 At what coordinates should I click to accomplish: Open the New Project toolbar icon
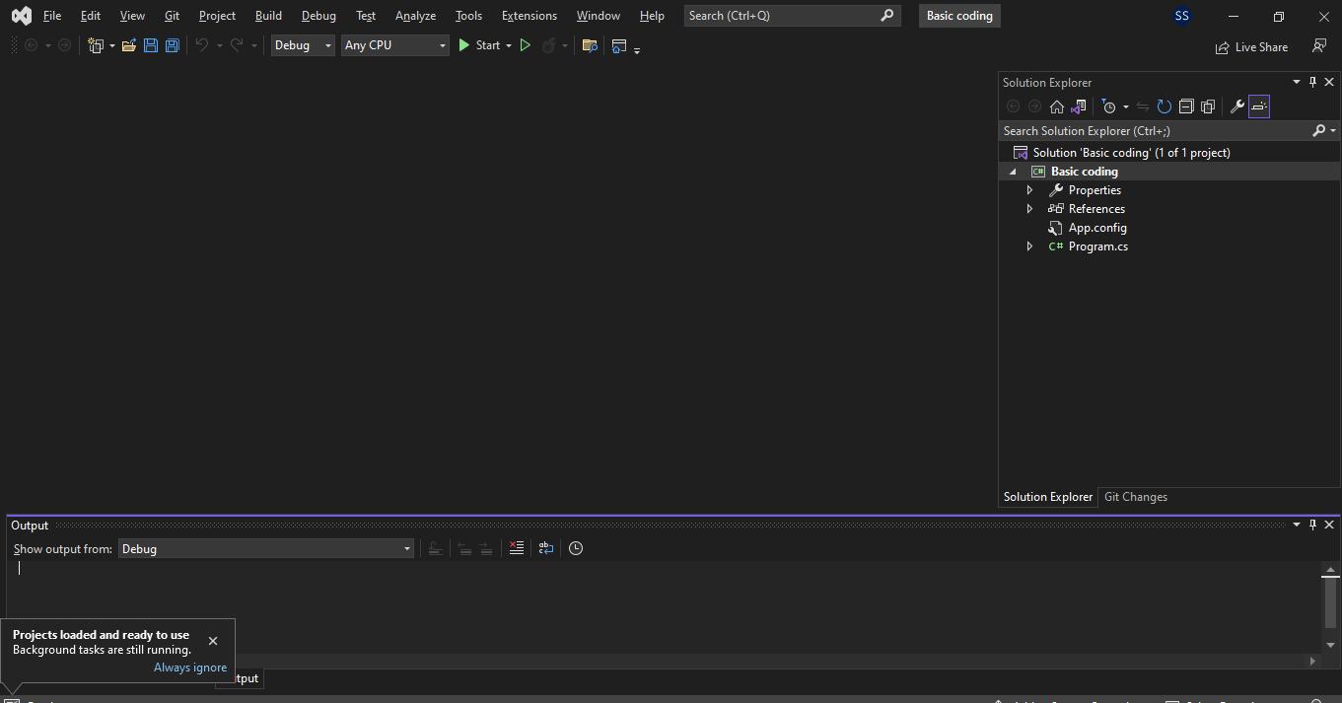tap(96, 45)
